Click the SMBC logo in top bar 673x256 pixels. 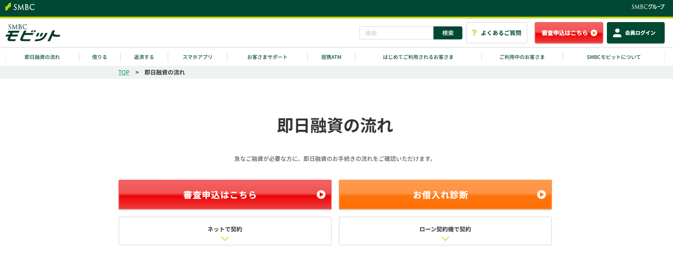[20, 7]
